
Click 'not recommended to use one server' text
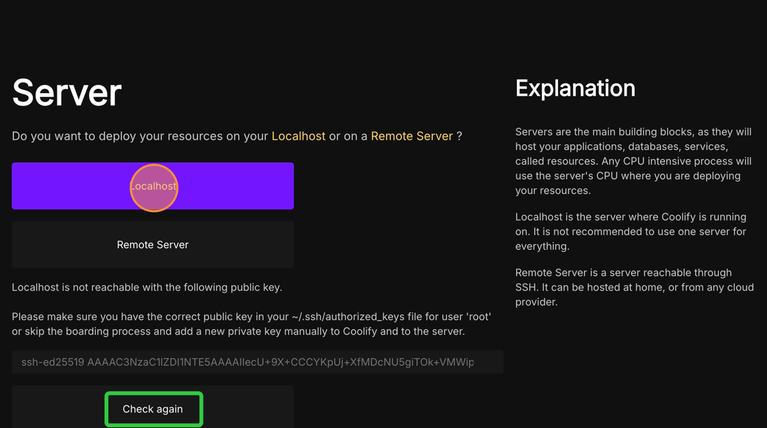(657, 231)
